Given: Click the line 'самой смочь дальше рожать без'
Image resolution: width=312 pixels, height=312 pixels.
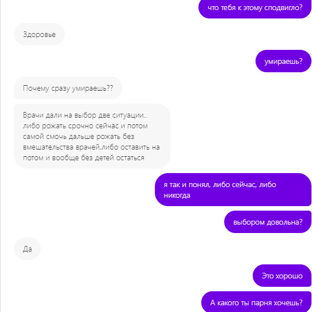Looking at the screenshot, I should 79,137.
